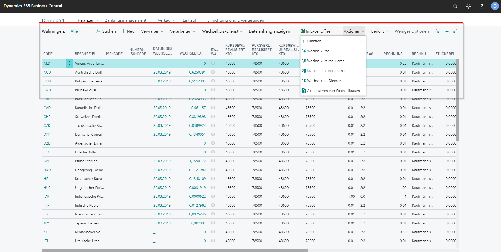Open the Verarbeiten dropdown
501x252 pixels.
pos(183,31)
